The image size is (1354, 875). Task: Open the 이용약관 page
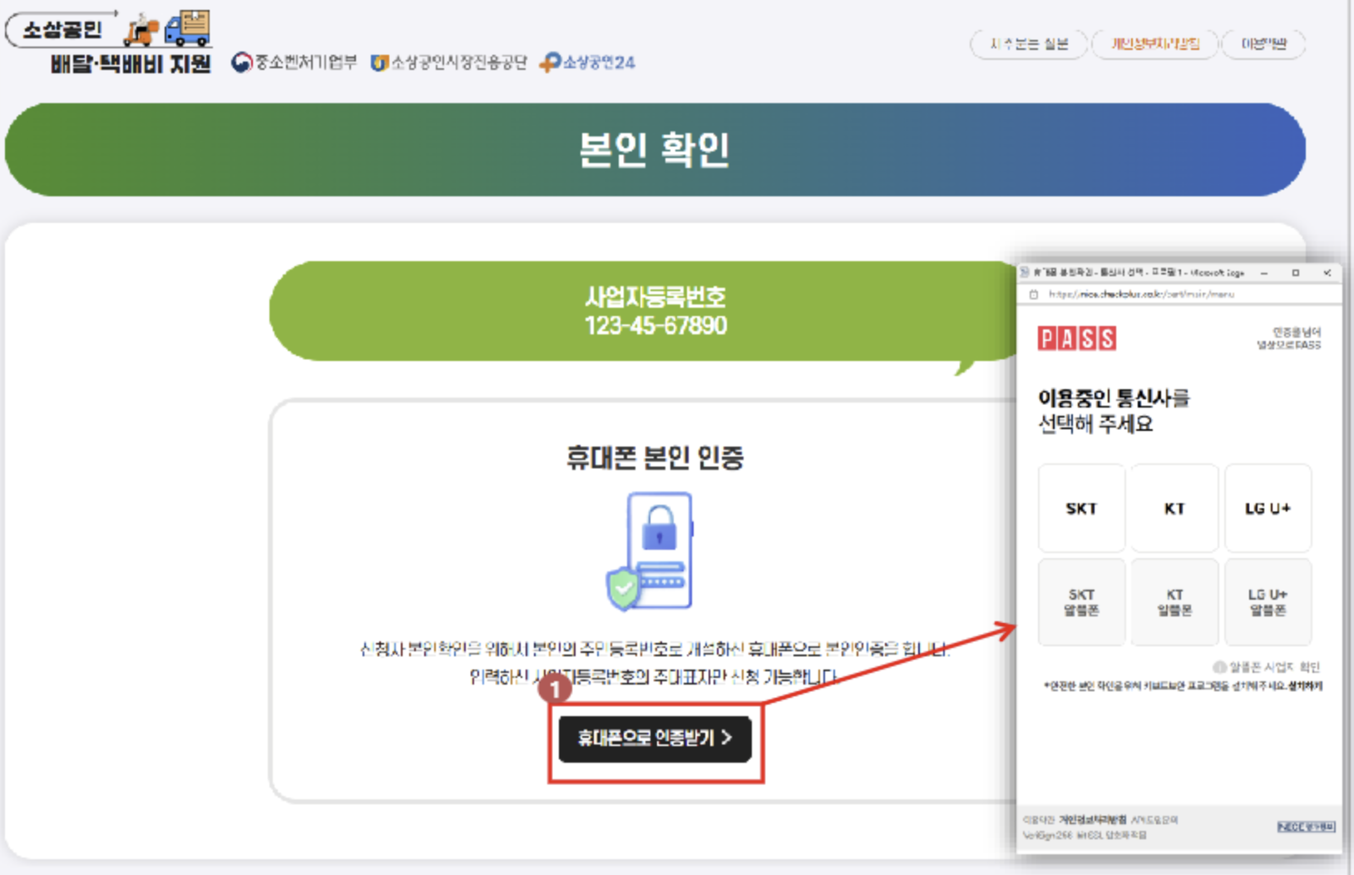[x=1266, y=45]
